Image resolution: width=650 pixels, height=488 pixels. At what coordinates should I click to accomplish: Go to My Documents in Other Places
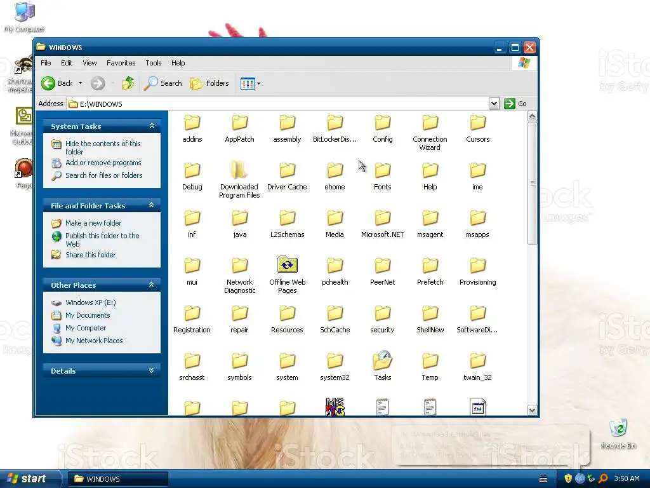[x=88, y=315]
